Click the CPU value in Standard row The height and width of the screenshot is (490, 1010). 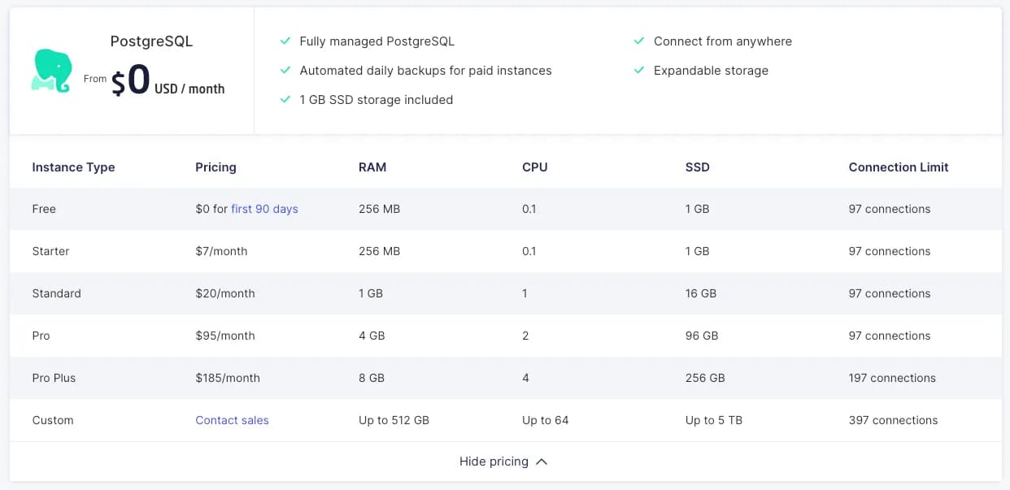525,293
